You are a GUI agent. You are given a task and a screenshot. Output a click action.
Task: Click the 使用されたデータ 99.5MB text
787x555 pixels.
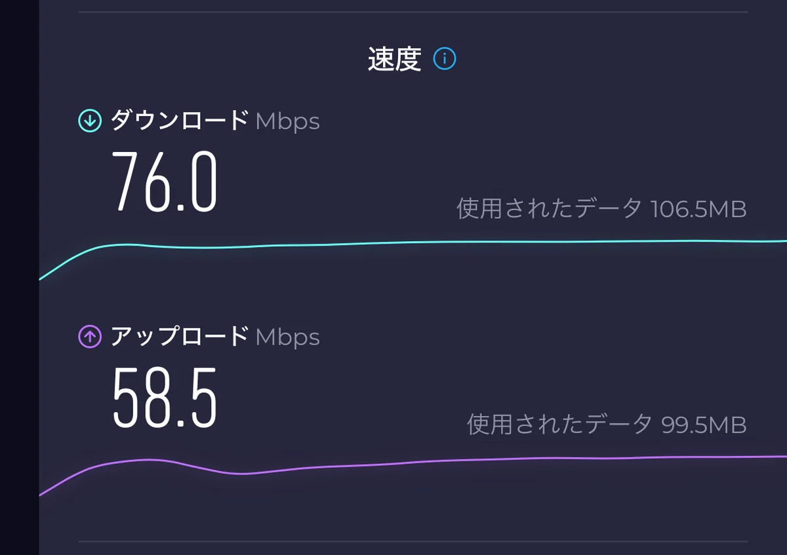(x=607, y=425)
